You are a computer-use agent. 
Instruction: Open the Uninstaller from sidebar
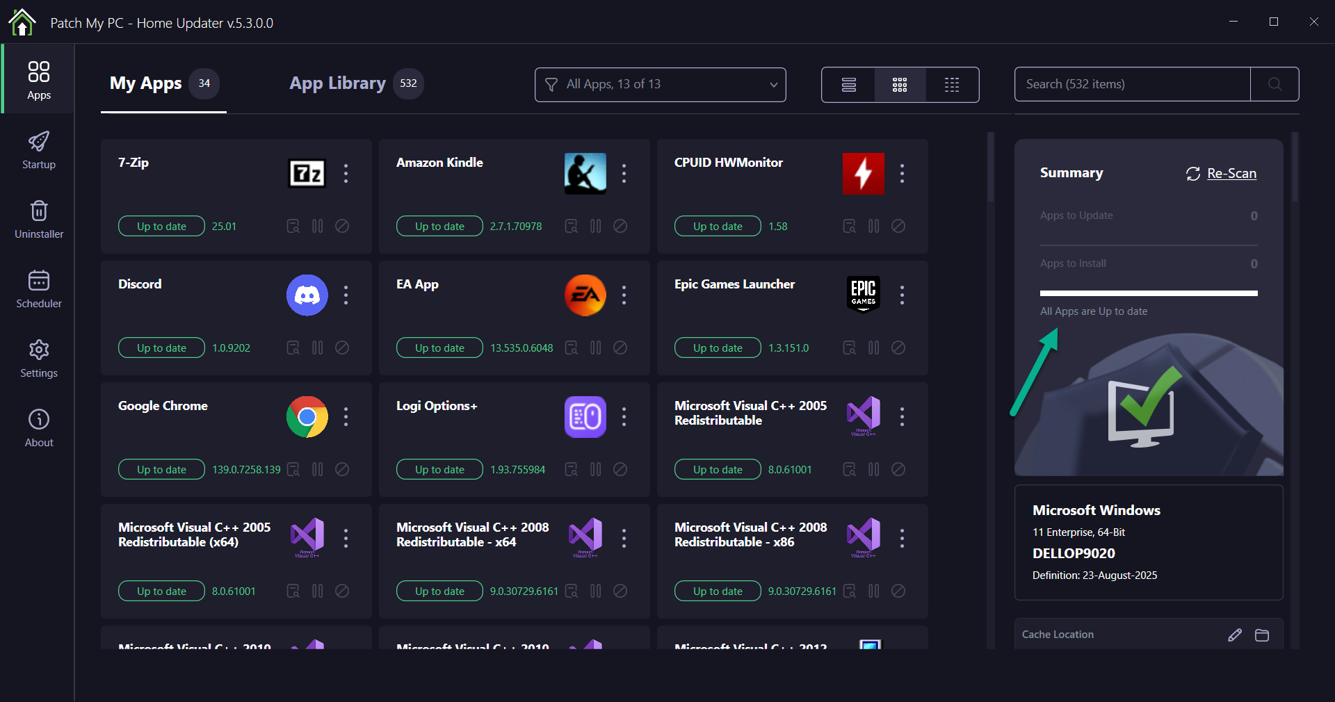pos(38,219)
